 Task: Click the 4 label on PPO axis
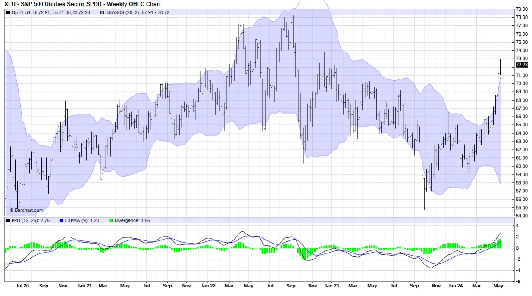(518, 226)
